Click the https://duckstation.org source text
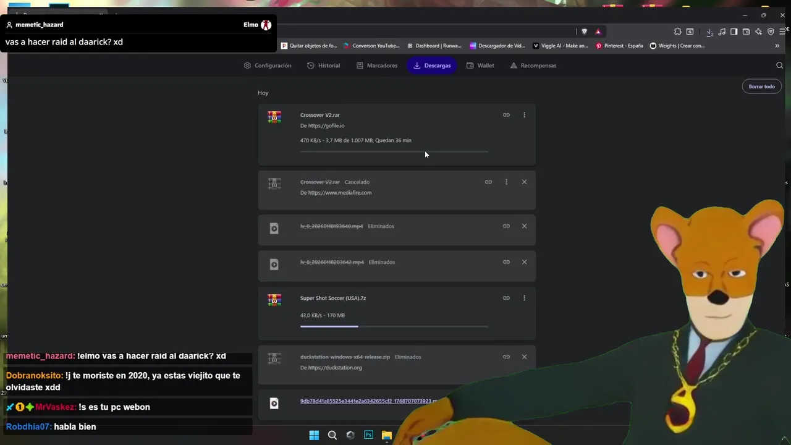Image resolution: width=791 pixels, height=445 pixels. (x=335, y=368)
